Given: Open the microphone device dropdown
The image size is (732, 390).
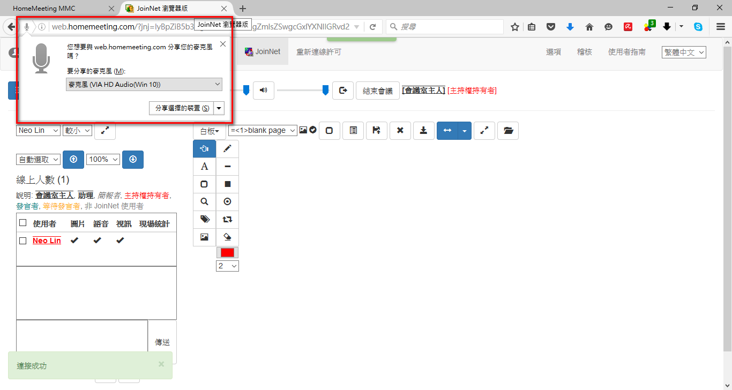Looking at the screenshot, I should pos(144,85).
